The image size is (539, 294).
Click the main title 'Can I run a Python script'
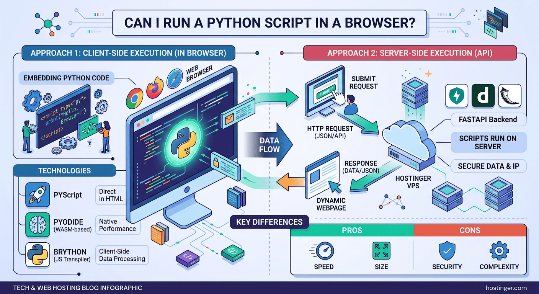269,22
